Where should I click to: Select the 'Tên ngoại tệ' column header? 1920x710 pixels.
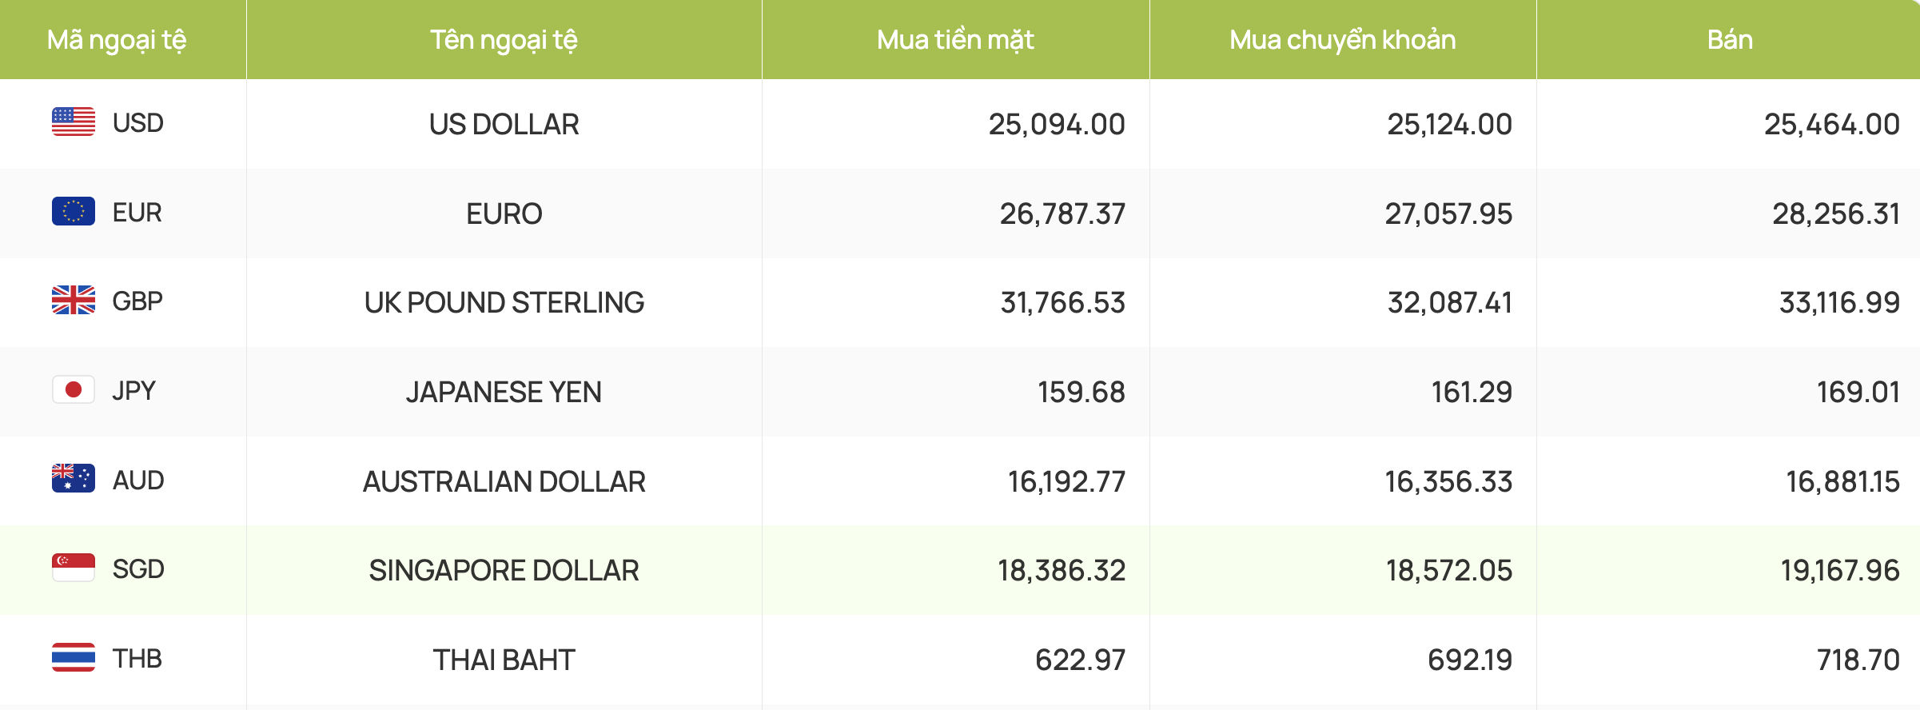(504, 40)
